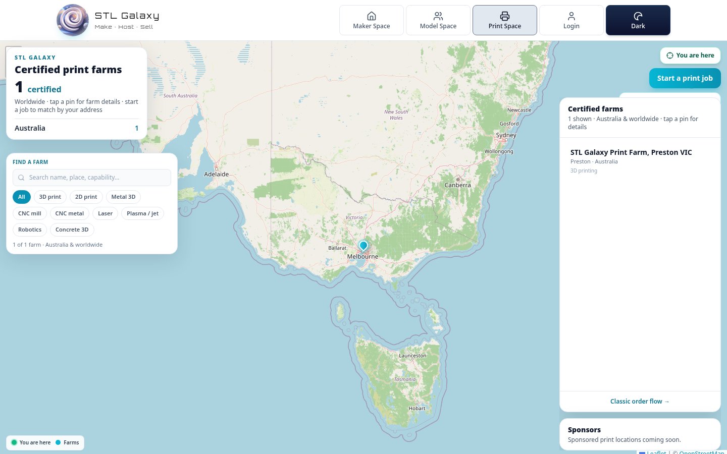Viewport: 727px width, 454px height.
Task: Click the Adelaide label on the map
Action: coord(217,174)
